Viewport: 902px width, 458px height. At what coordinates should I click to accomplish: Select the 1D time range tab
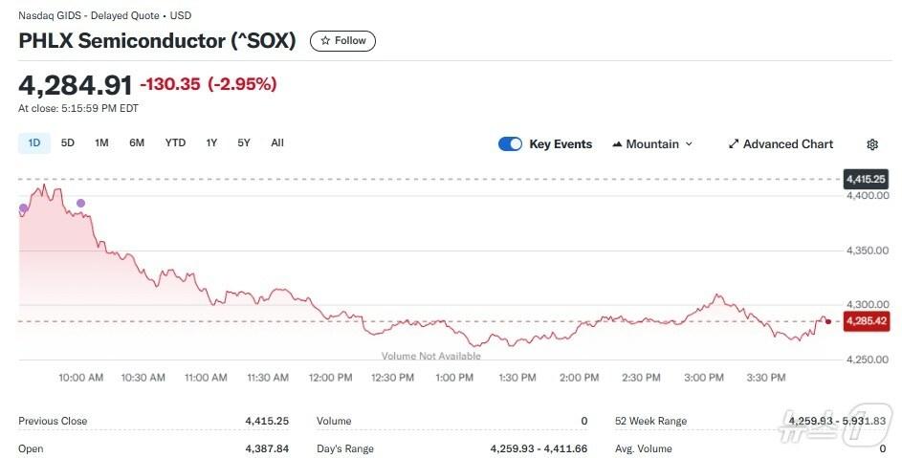click(34, 143)
